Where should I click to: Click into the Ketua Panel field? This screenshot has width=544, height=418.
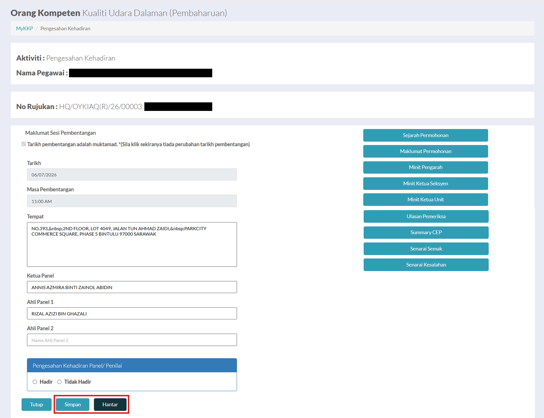click(132, 287)
